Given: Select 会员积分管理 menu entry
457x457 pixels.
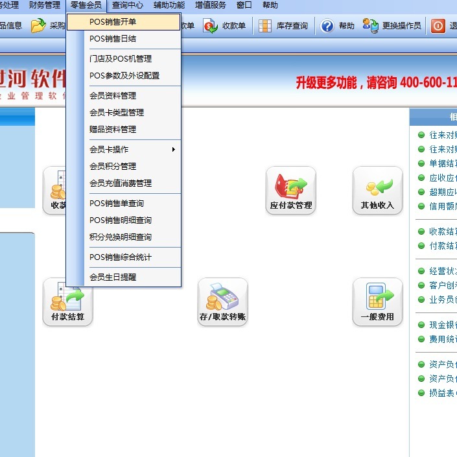Looking at the screenshot, I should point(124,167).
